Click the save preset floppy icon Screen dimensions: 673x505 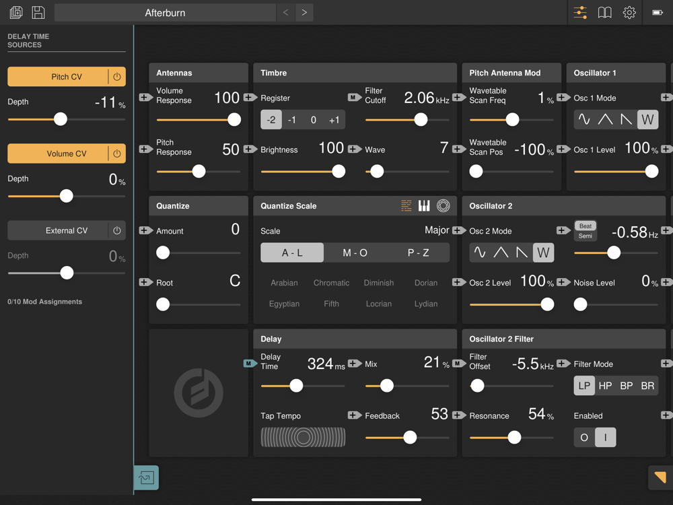(x=38, y=12)
